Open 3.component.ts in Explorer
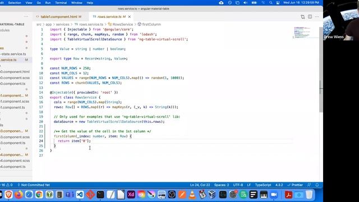Viewport: 359px width, 202px height. coord(12,143)
